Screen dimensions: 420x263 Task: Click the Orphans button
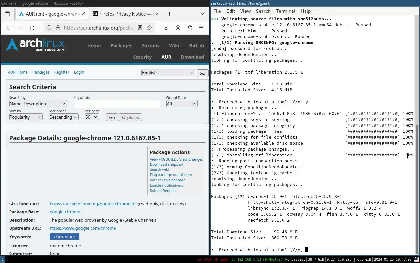click(x=131, y=117)
